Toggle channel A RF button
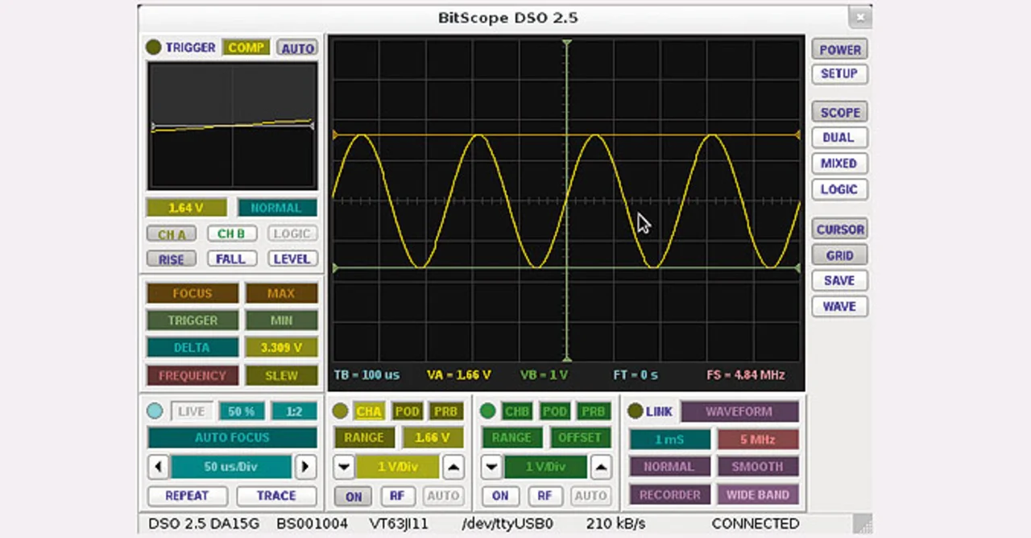 (398, 496)
